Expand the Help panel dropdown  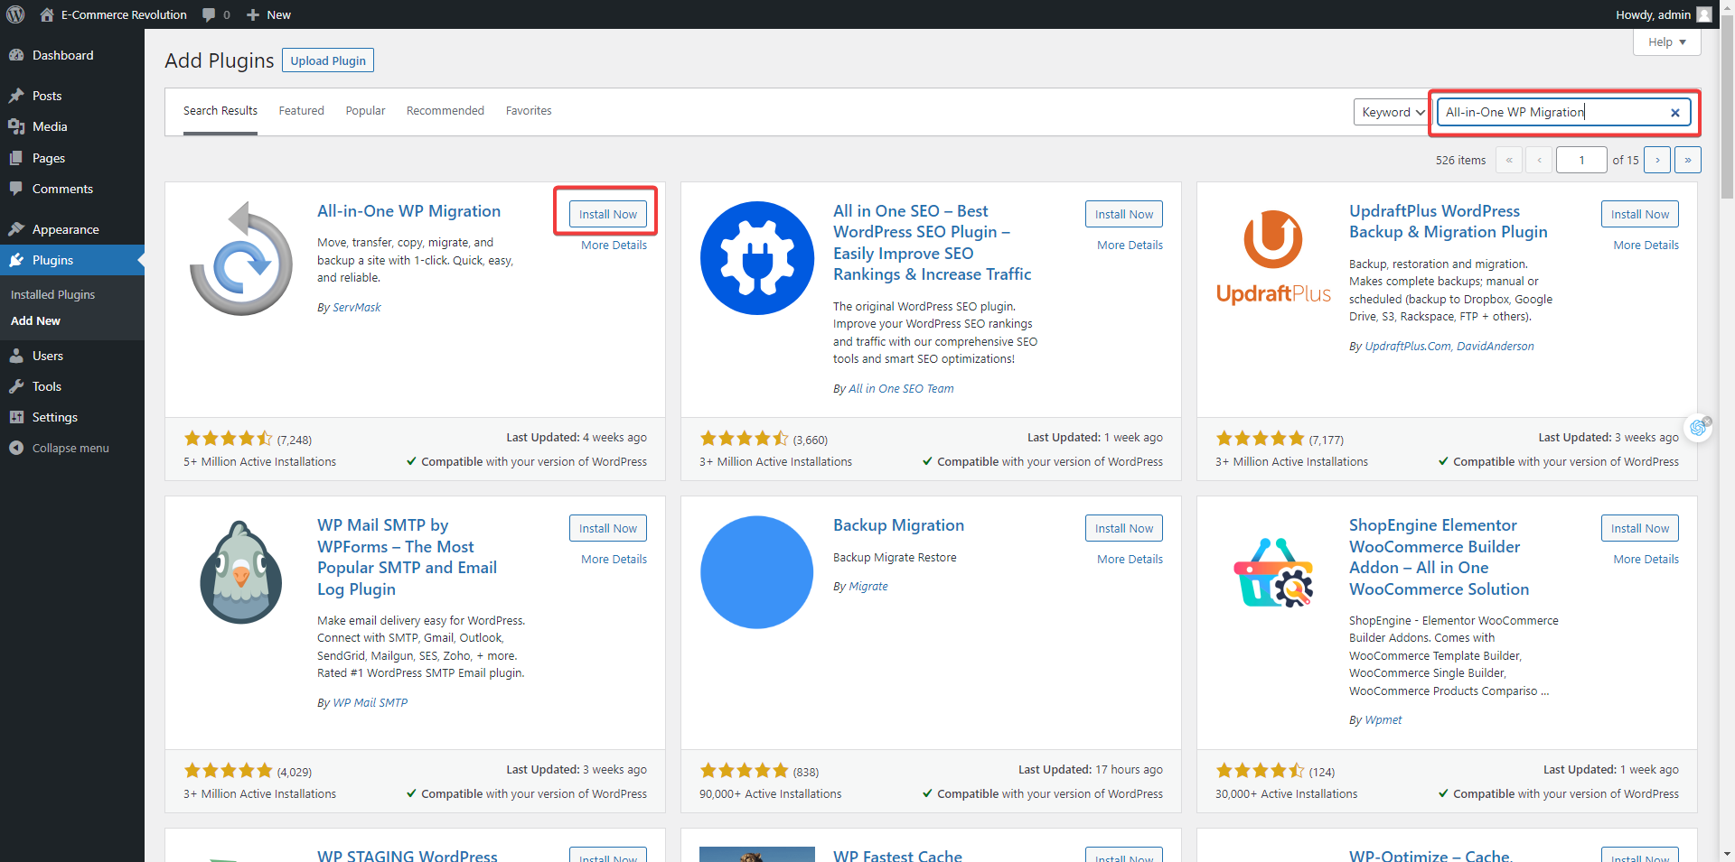pos(1666,42)
